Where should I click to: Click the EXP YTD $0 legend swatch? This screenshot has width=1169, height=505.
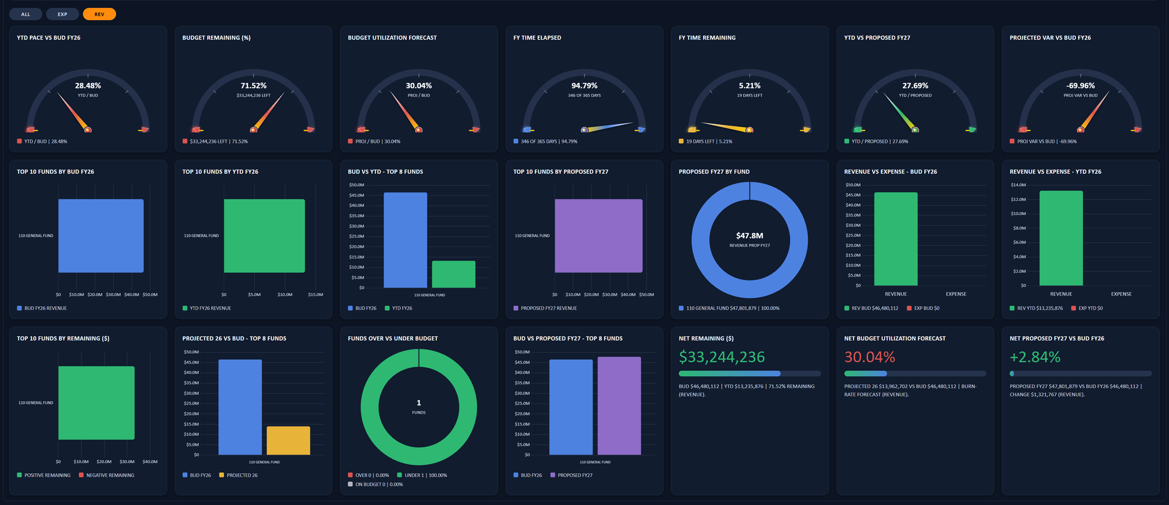coord(1074,308)
